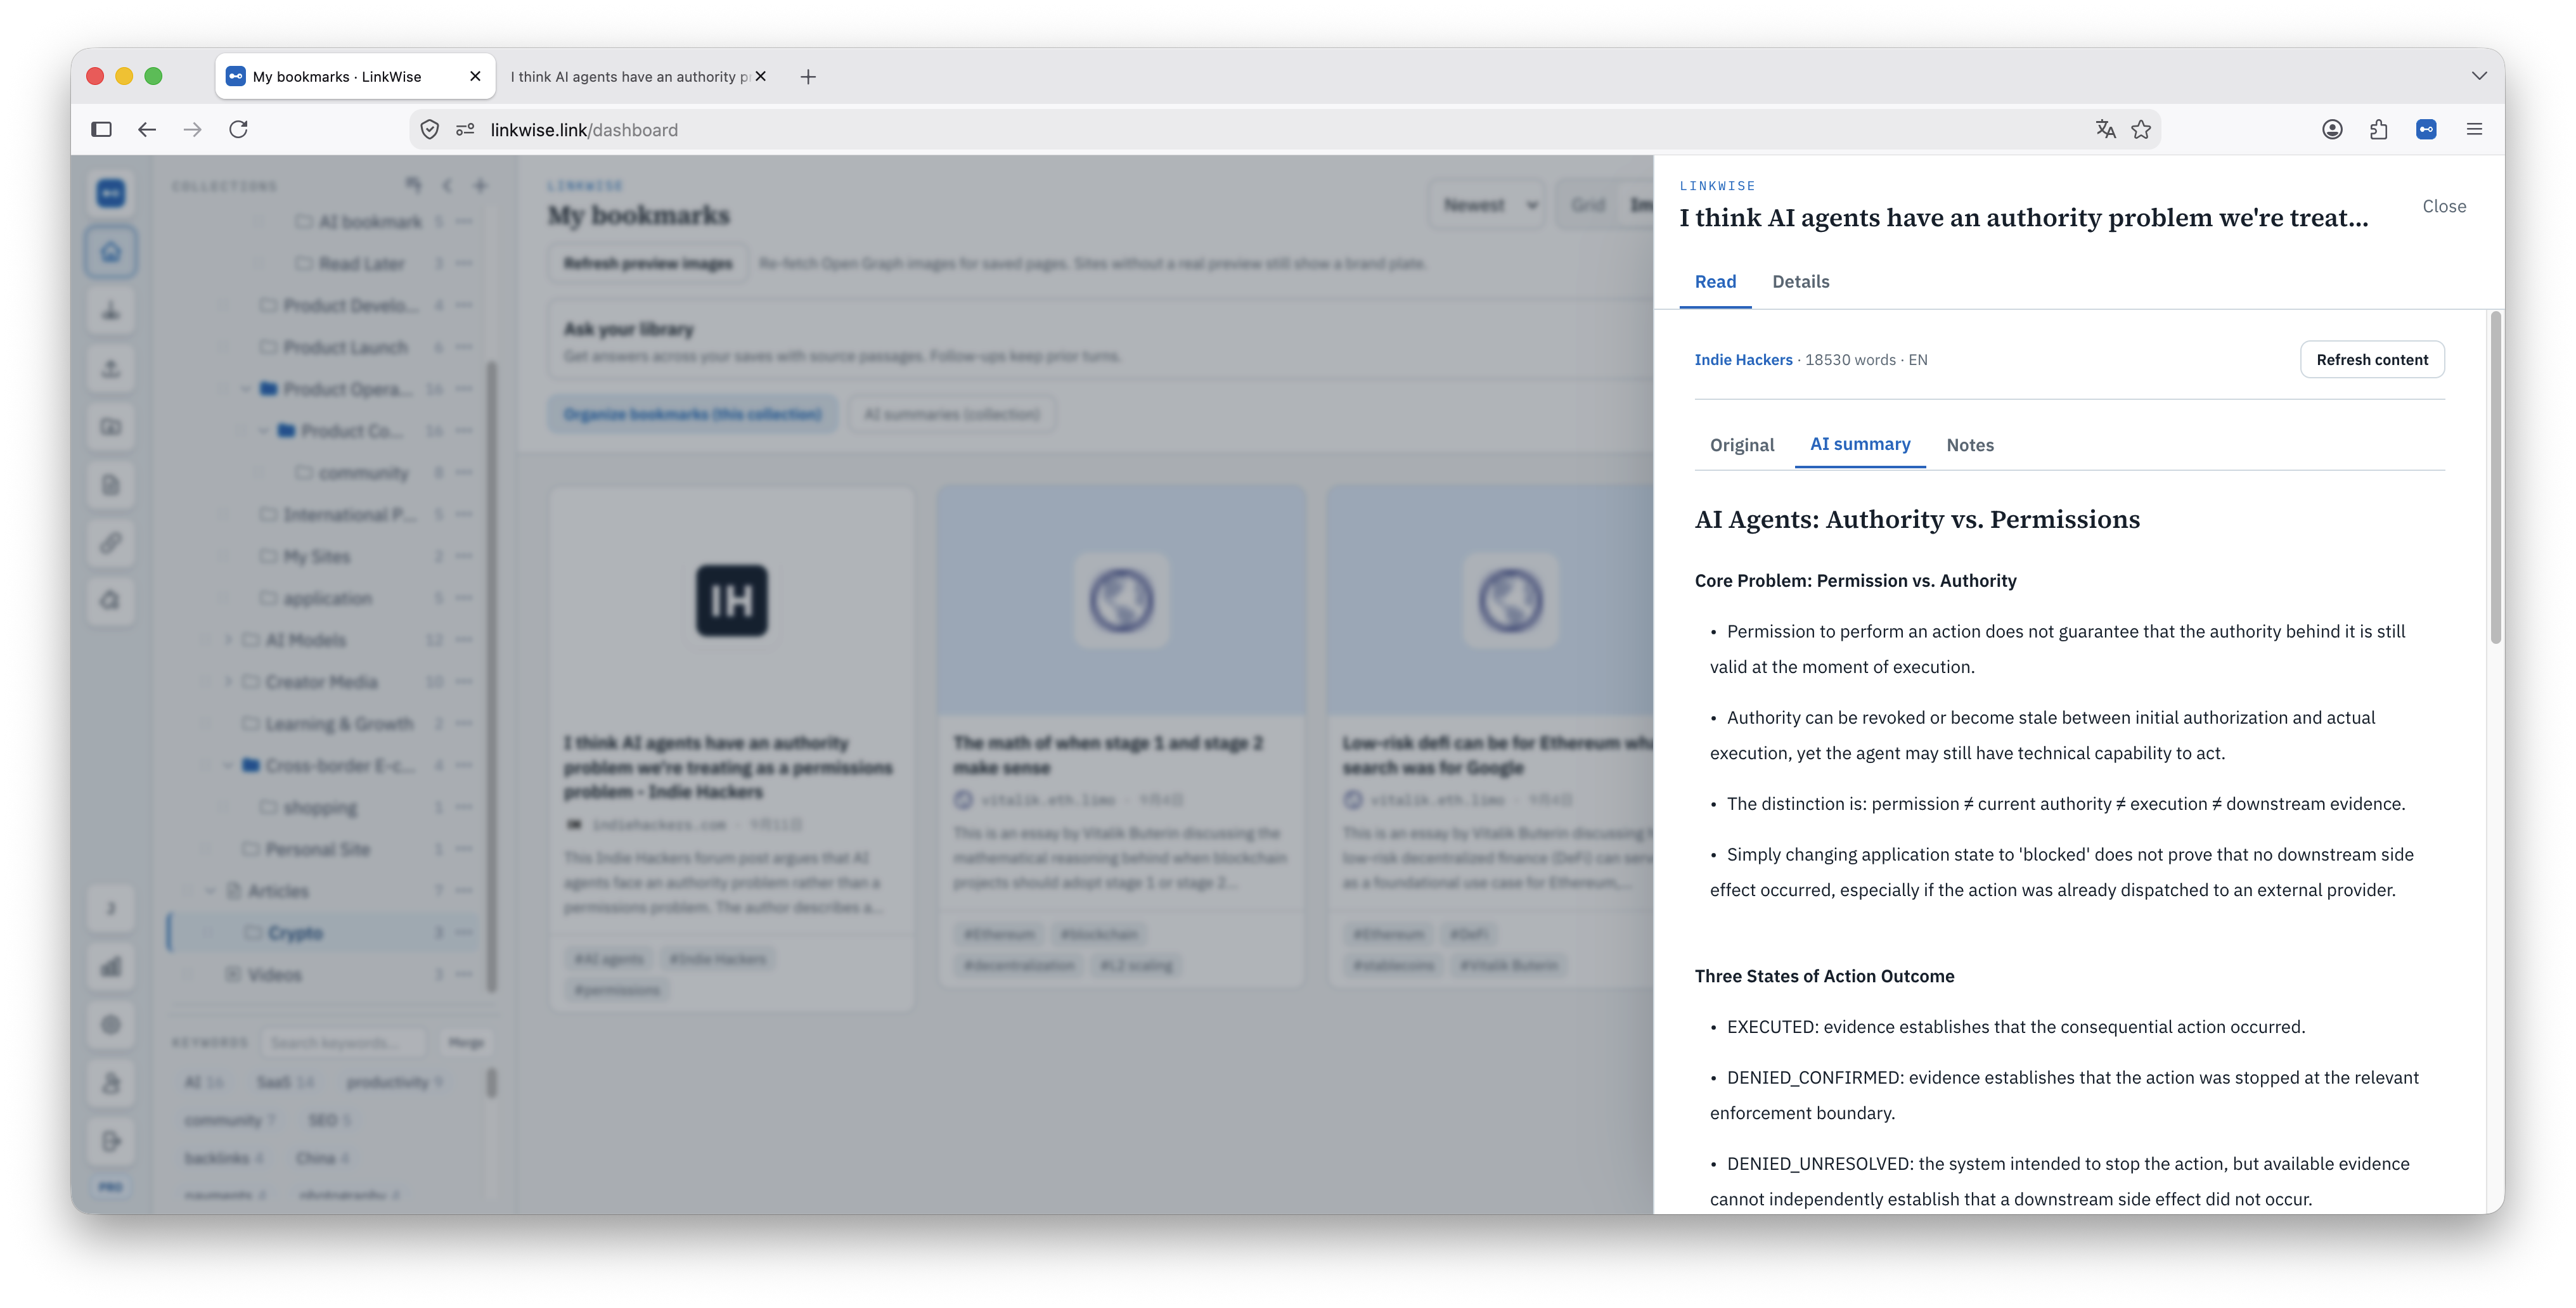This screenshot has width=2576, height=1308.
Task: Collapse the Collections panel with the chevron
Action: coord(447,186)
